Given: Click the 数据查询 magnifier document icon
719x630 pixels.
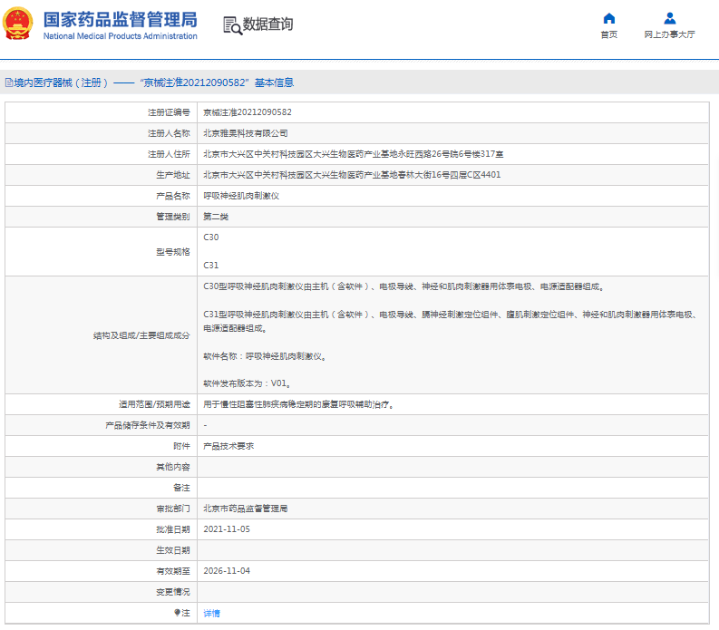Looking at the screenshot, I should coord(232,25).
